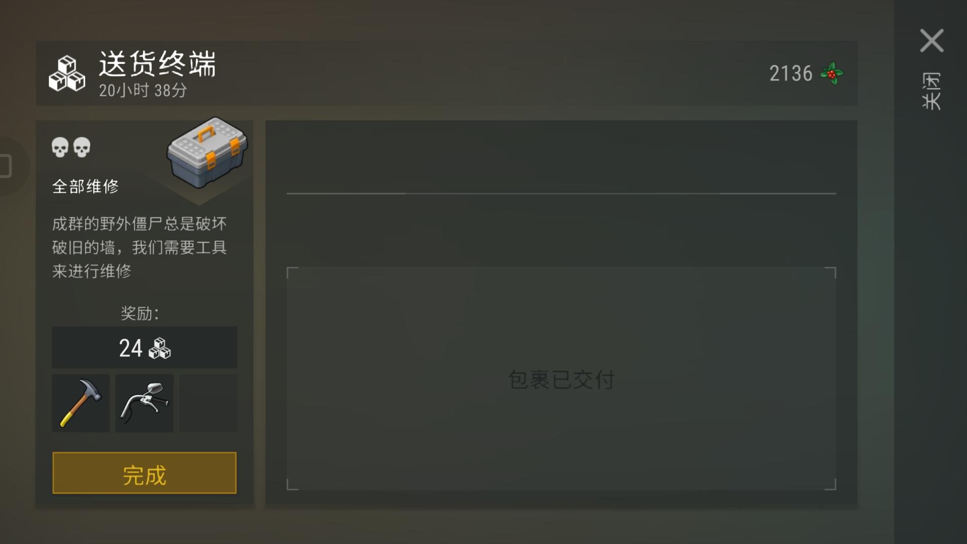967x544 pixels.
Task: Tap the quest description text
Action: click(x=140, y=247)
